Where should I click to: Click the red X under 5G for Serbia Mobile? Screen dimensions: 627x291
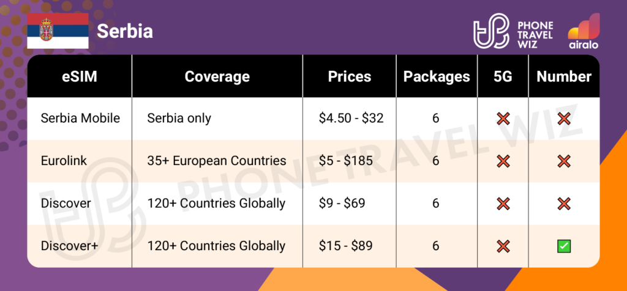(x=503, y=118)
